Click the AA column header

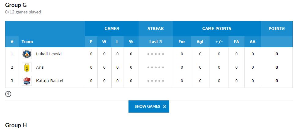click(x=252, y=42)
